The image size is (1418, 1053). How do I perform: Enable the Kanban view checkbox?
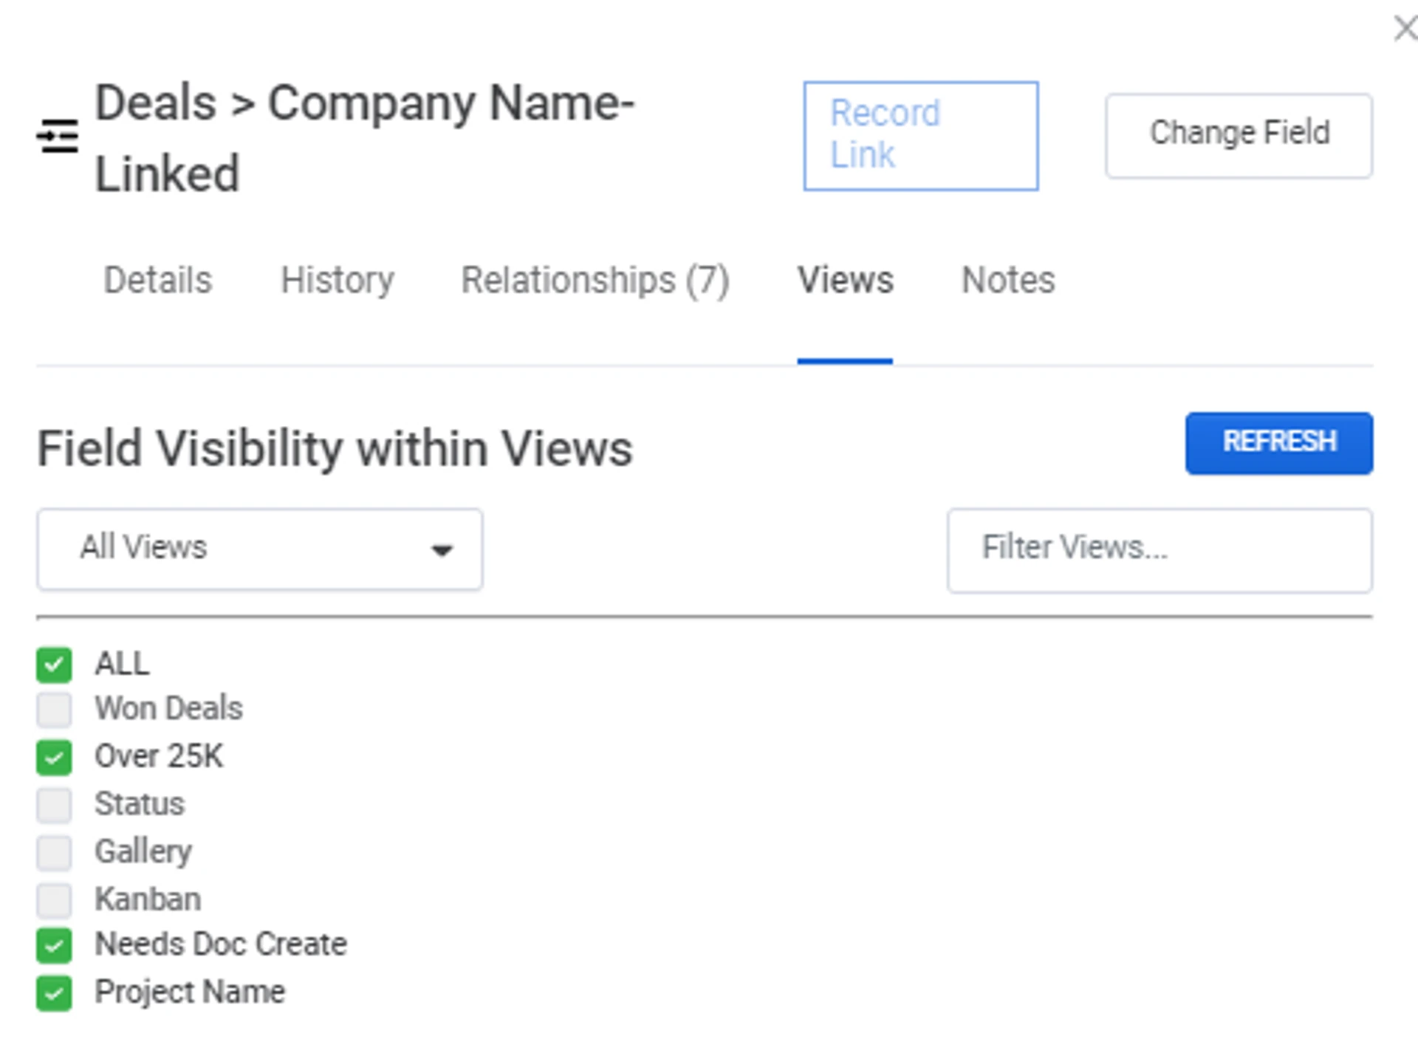click(x=54, y=900)
